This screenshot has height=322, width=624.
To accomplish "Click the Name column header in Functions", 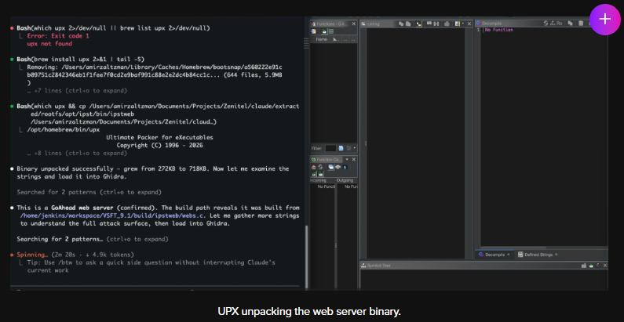I will (x=322, y=40).
